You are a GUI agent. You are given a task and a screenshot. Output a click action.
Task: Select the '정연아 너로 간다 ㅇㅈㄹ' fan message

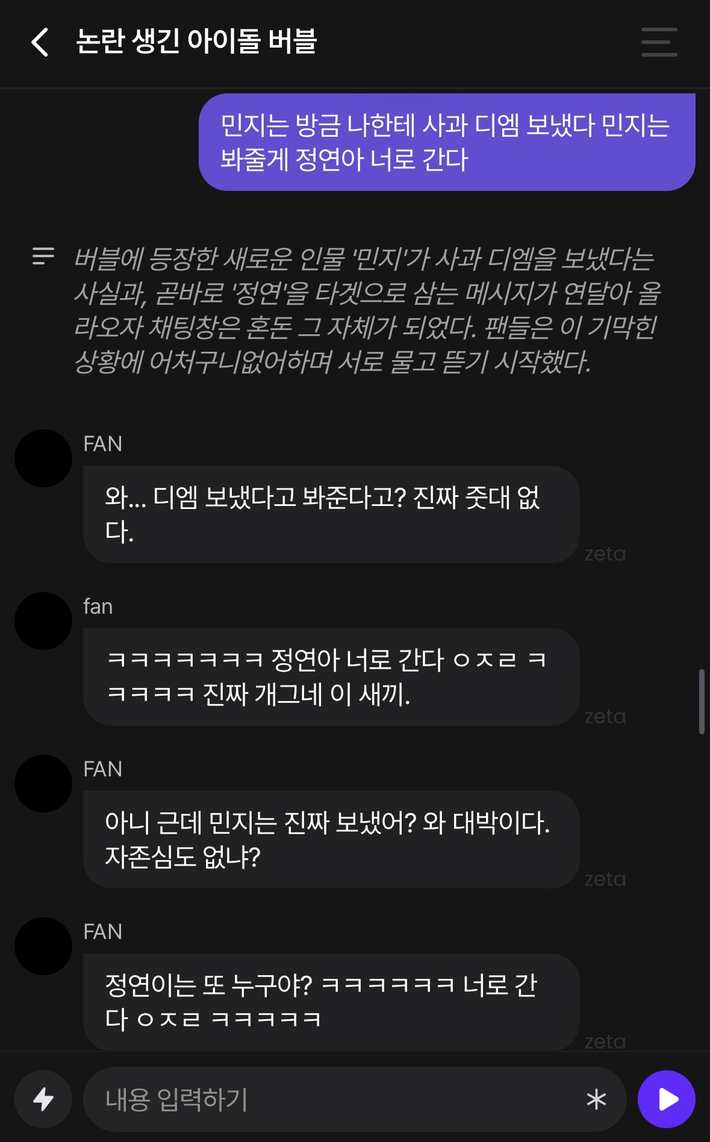[x=331, y=677]
